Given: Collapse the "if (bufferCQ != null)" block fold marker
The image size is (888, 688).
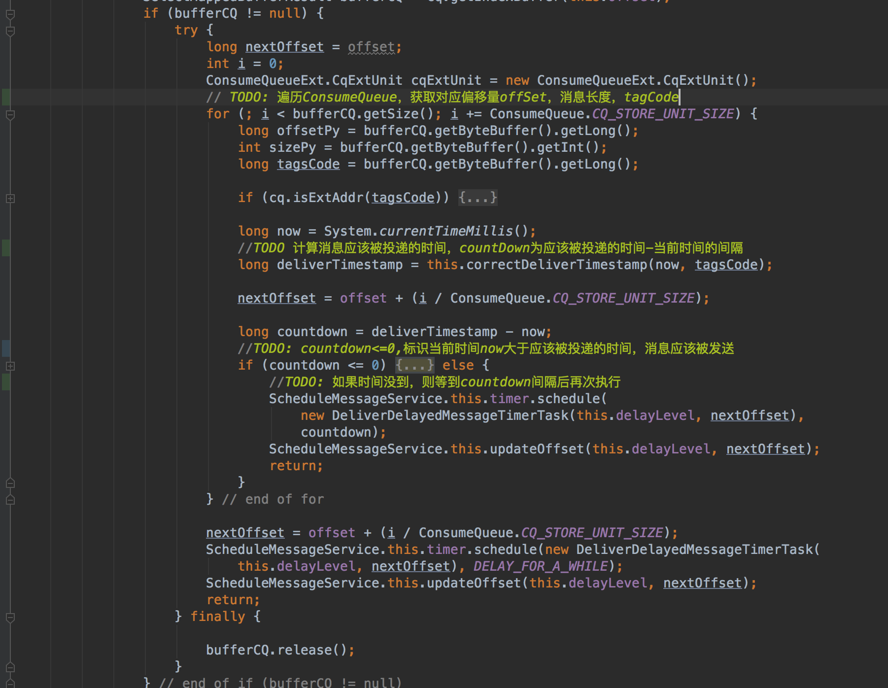Looking at the screenshot, I should pos(10,14).
